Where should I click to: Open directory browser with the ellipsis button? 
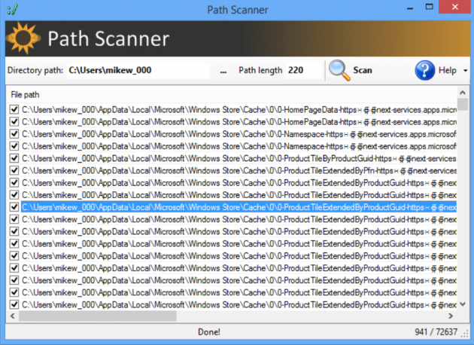pyautogui.click(x=223, y=71)
